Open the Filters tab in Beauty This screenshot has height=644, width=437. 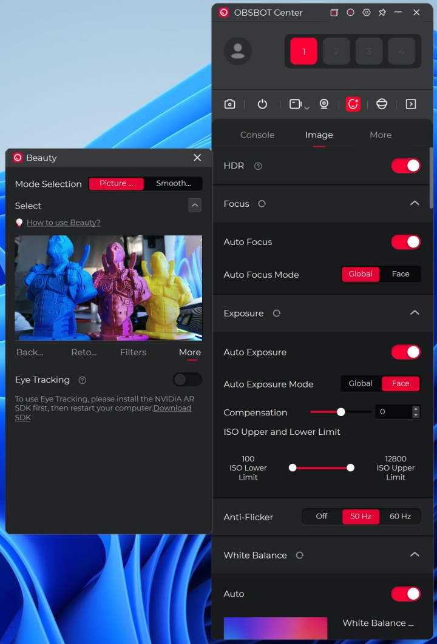click(x=133, y=352)
